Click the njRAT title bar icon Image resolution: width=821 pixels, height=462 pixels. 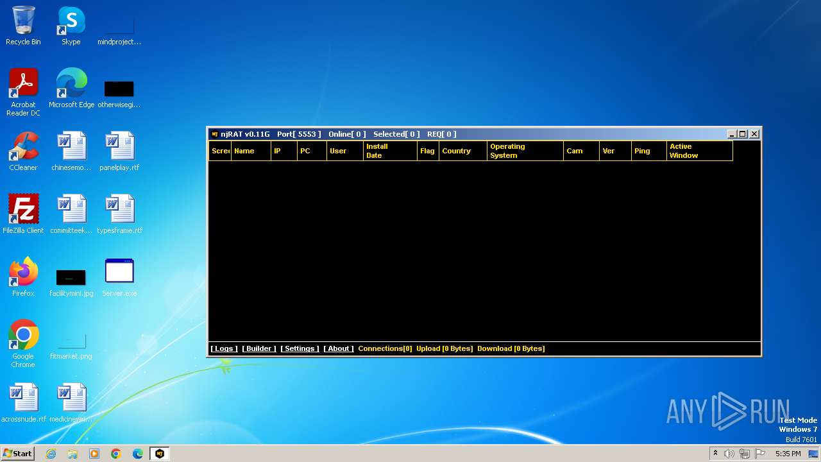[215, 134]
